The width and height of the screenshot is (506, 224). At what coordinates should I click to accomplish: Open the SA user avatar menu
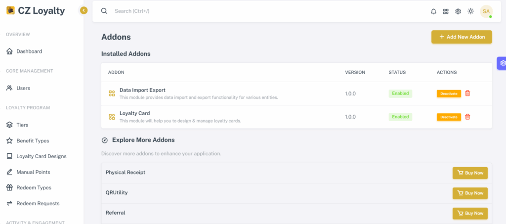[486, 11]
